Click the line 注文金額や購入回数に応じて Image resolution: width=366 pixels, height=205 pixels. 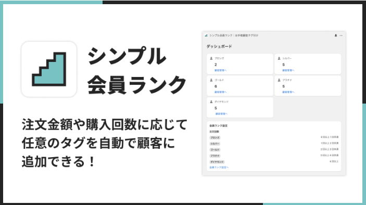click(x=105, y=124)
